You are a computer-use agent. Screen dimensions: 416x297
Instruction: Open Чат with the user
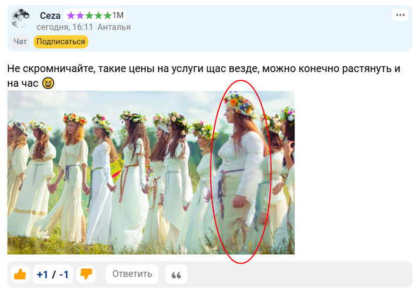coord(21,42)
